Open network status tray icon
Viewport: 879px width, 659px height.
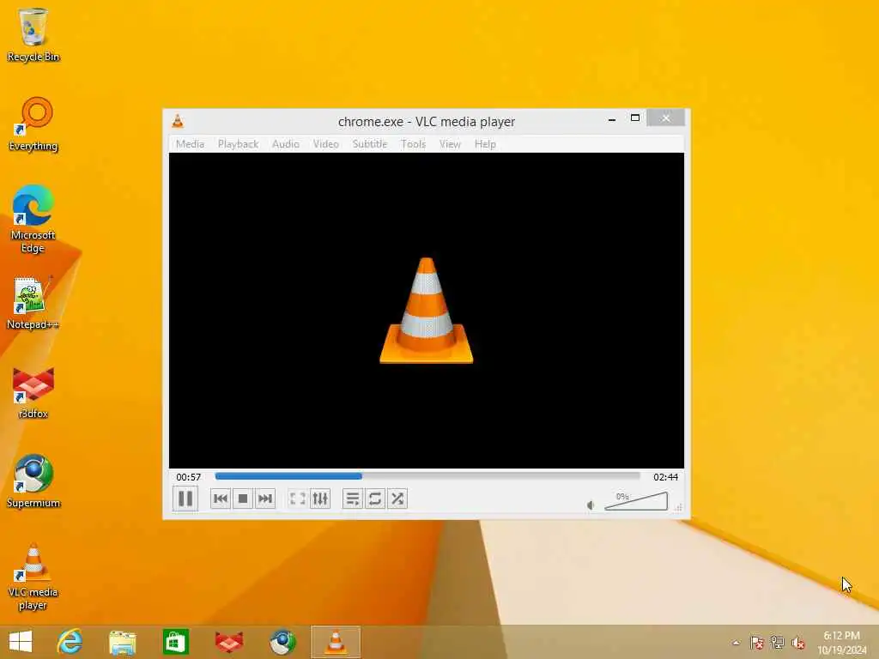777,642
